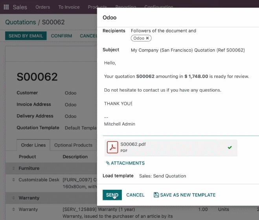Click the paperclip Attachments icon

108,163
